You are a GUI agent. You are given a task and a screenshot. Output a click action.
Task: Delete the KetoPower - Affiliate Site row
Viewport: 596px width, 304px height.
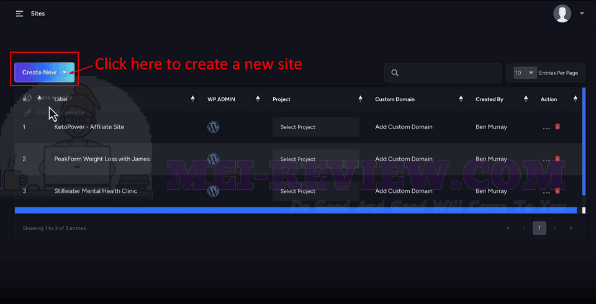pos(558,127)
